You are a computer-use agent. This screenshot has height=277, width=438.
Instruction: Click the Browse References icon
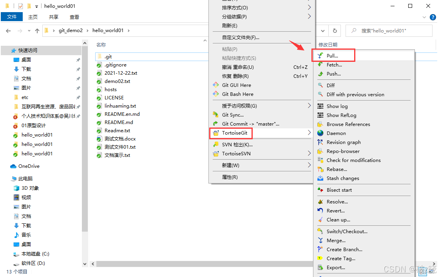[320, 124]
